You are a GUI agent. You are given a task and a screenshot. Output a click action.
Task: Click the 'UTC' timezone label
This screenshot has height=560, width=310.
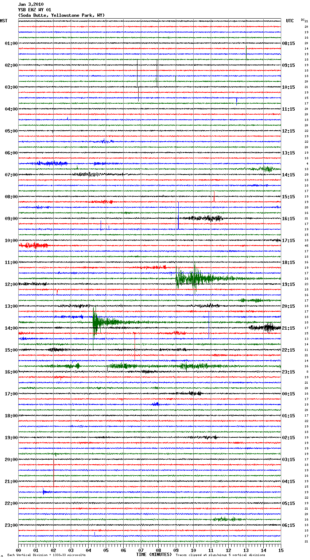(x=290, y=21)
